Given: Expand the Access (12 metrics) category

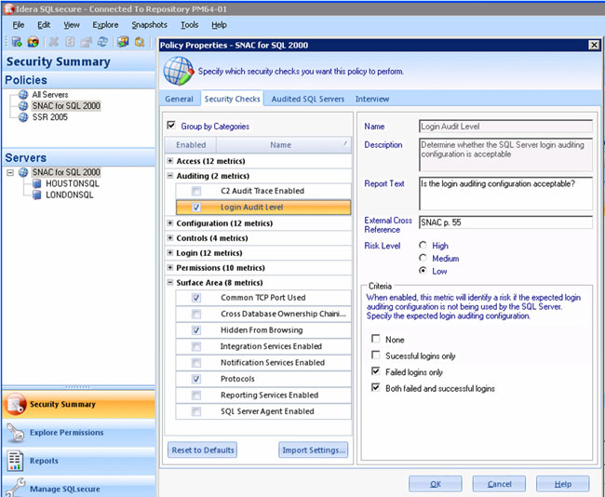Looking at the screenshot, I should click(170, 161).
